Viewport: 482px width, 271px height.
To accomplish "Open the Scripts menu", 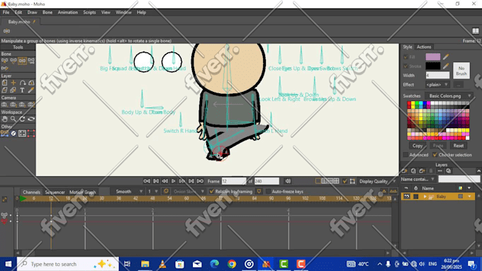I will (89, 12).
